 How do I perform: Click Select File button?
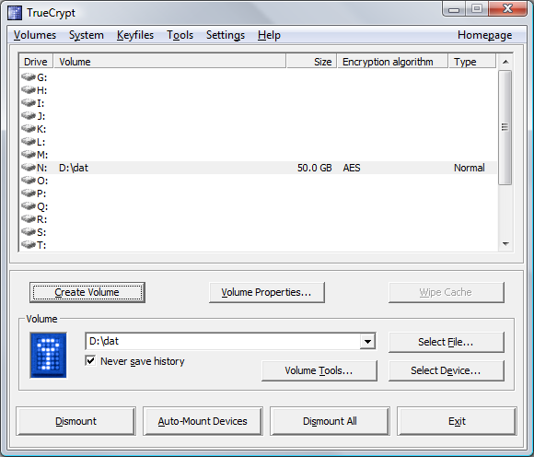[447, 342]
